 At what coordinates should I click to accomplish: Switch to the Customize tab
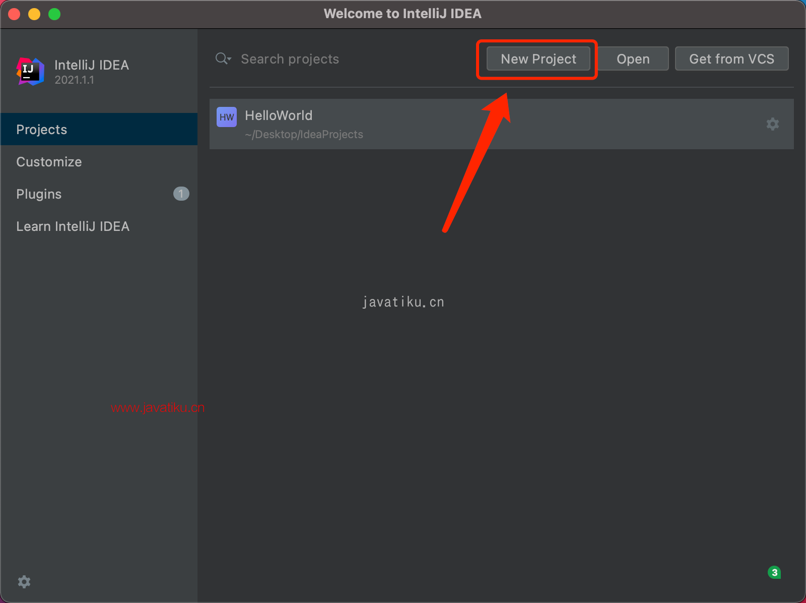tap(99, 162)
